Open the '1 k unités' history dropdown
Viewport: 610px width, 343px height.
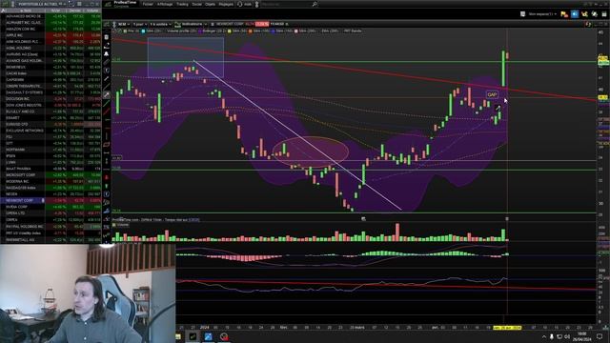click(160, 24)
